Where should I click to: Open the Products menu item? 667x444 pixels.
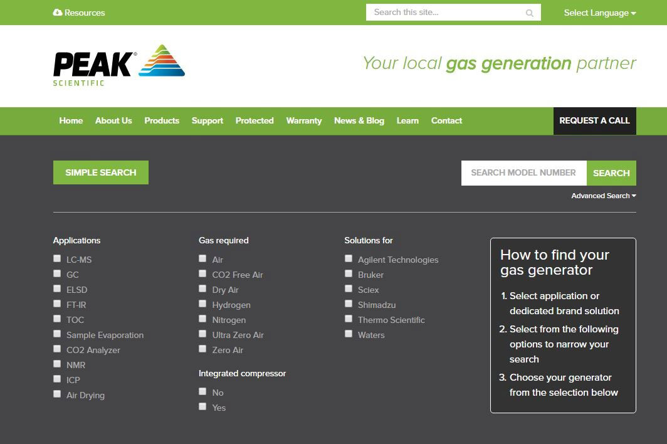[162, 120]
